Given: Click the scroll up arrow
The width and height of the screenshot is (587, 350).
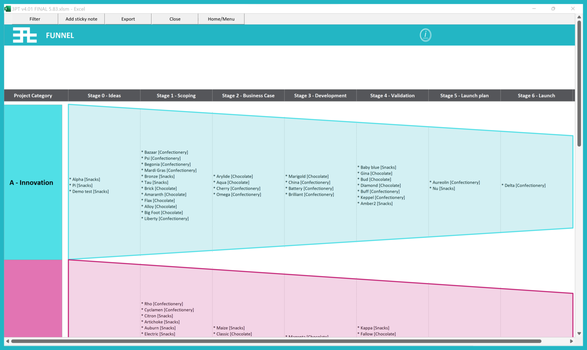Looking at the screenshot, I should (579, 17).
